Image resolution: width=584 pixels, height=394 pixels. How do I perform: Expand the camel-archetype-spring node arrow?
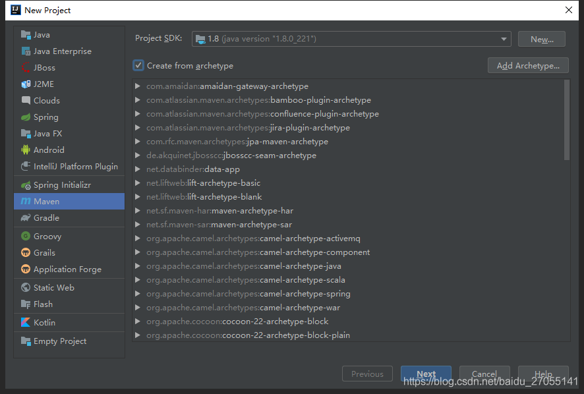(x=137, y=294)
